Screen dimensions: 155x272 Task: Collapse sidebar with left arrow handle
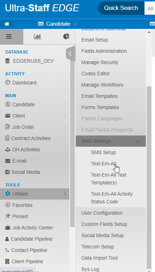click(x=70, y=53)
